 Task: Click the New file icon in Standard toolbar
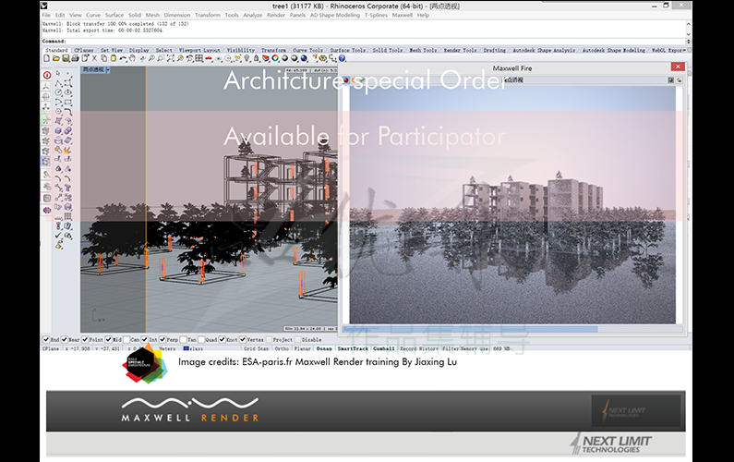[46, 58]
